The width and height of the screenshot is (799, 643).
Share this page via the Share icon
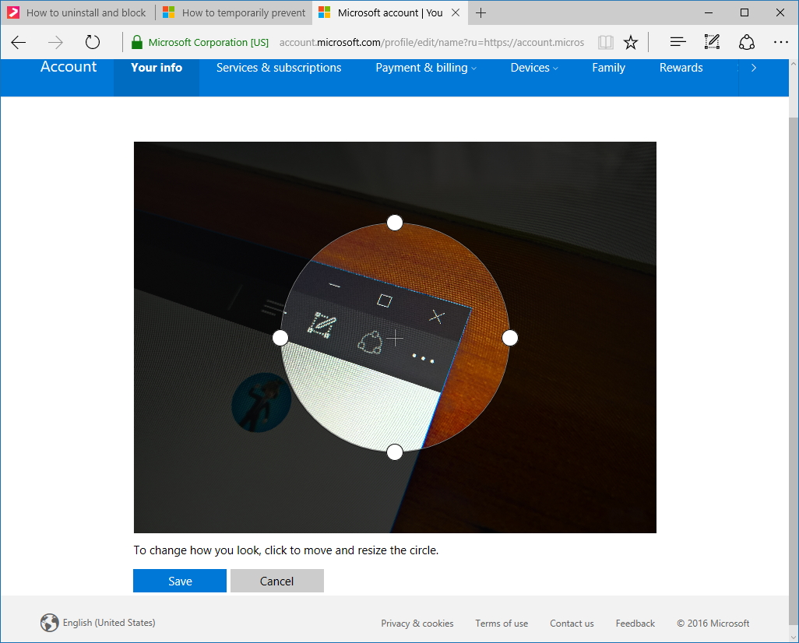click(x=747, y=42)
